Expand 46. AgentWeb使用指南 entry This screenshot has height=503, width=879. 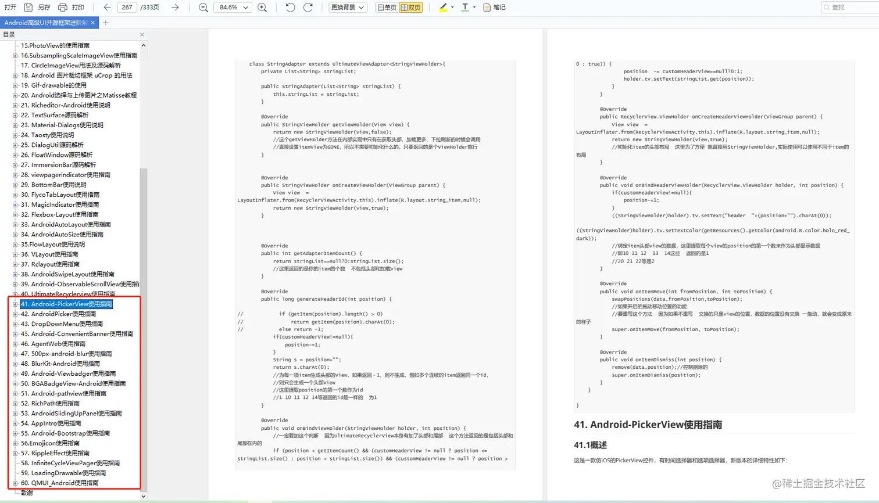click(x=15, y=344)
